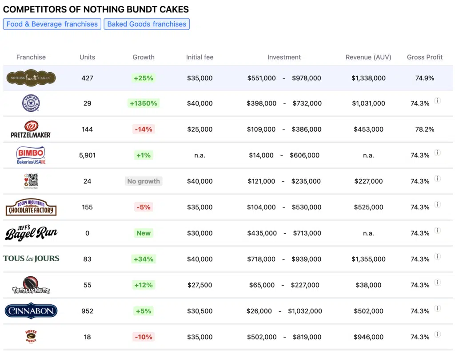Viewport: 455px width, 357px height.
Task: Select the $978,000 investment upper value
Action: 307,78
